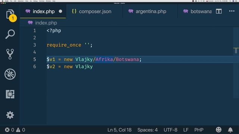Image resolution: width=239 pixels, height=134 pixels.
Task: Open the Debug panel
Action: (x=10, y=74)
